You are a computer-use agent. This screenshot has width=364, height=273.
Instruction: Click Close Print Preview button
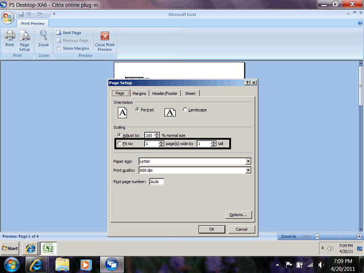click(105, 42)
